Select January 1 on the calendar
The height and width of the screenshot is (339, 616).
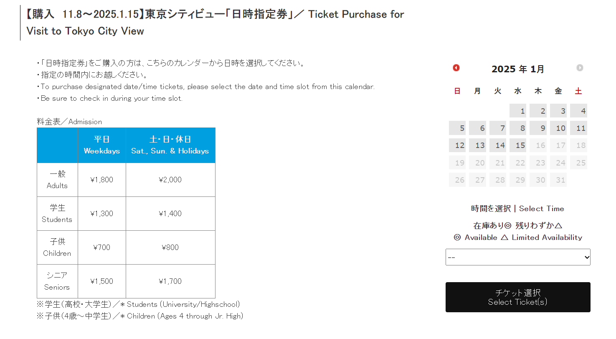click(x=518, y=111)
